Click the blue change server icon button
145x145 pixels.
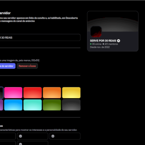tap(8, 66)
